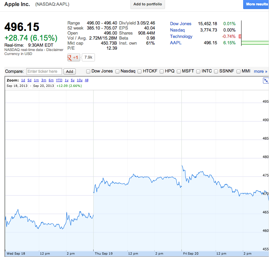This screenshot has height=257, width=269.
Task: Click the Google +1 icon button
Action: point(73,57)
